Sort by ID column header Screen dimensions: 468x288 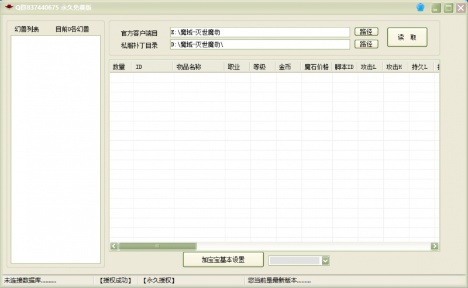click(153, 67)
